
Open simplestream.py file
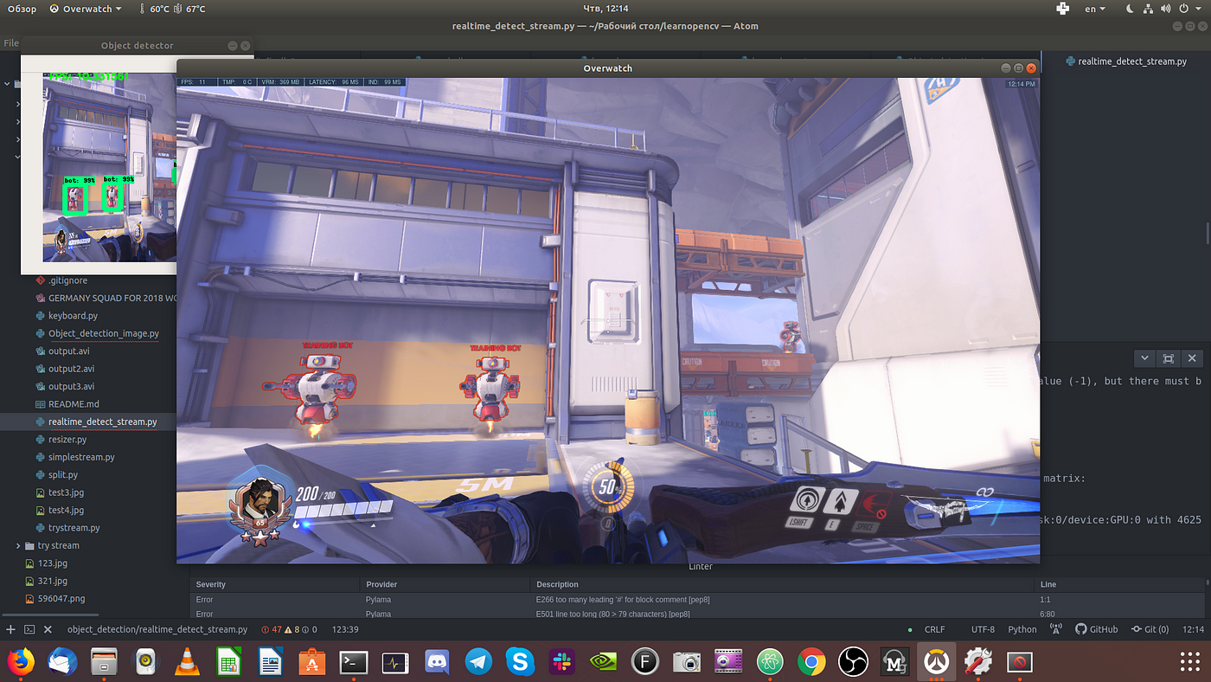pos(81,457)
